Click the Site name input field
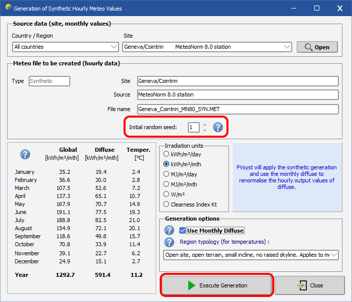 (x=238, y=81)
